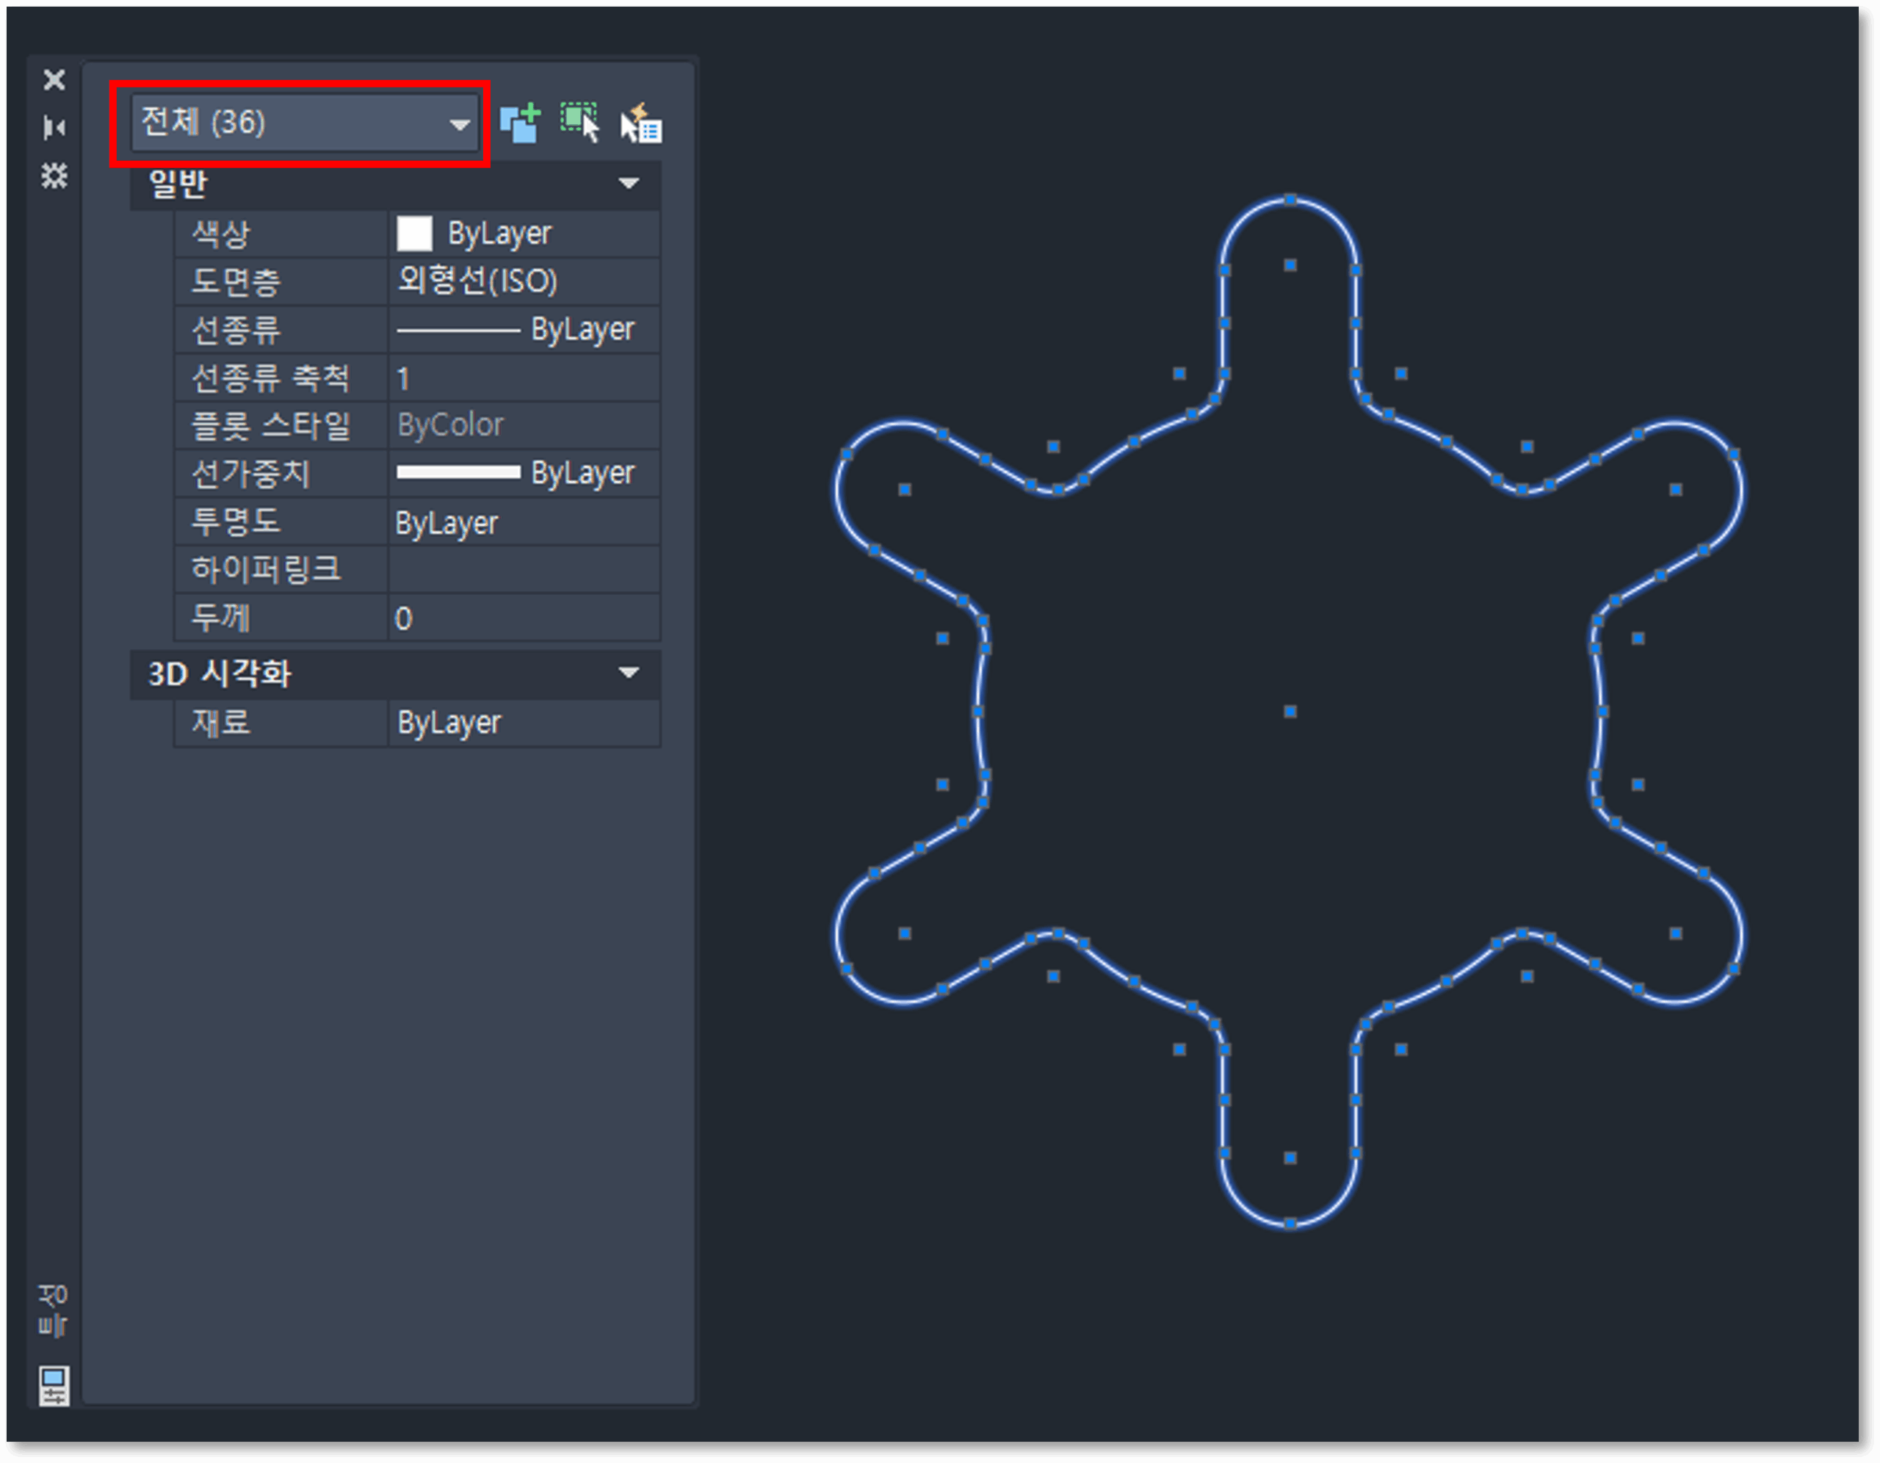The image size is (1880, 1463).
Task: Collapse the 3D 시각화 section arrow
Action: [x=629, y=673]
